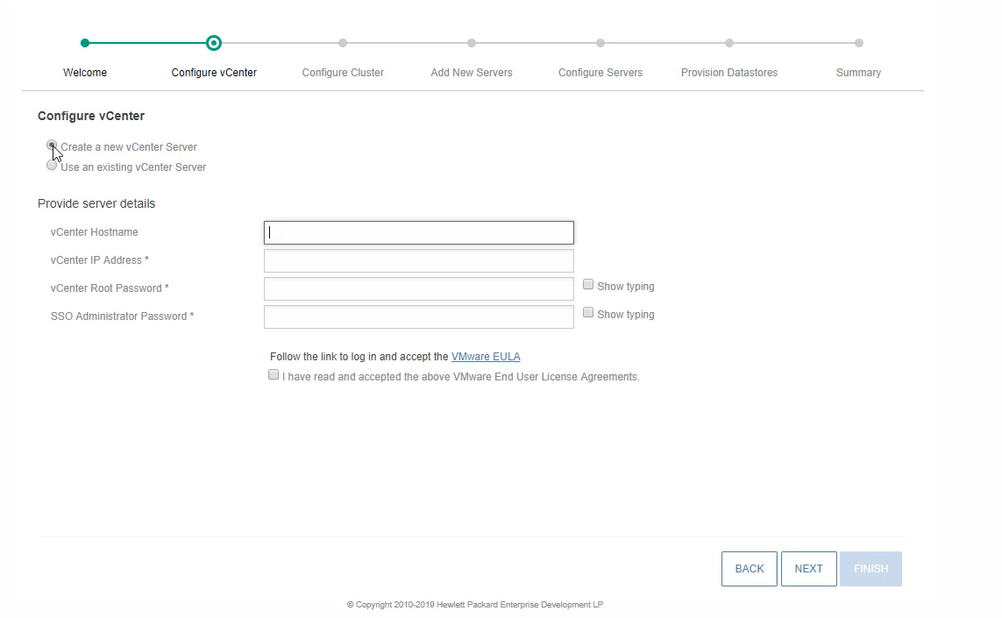Click the SSO Administrator Password field
Screen dimensions: 1002x618
[418, 317]
